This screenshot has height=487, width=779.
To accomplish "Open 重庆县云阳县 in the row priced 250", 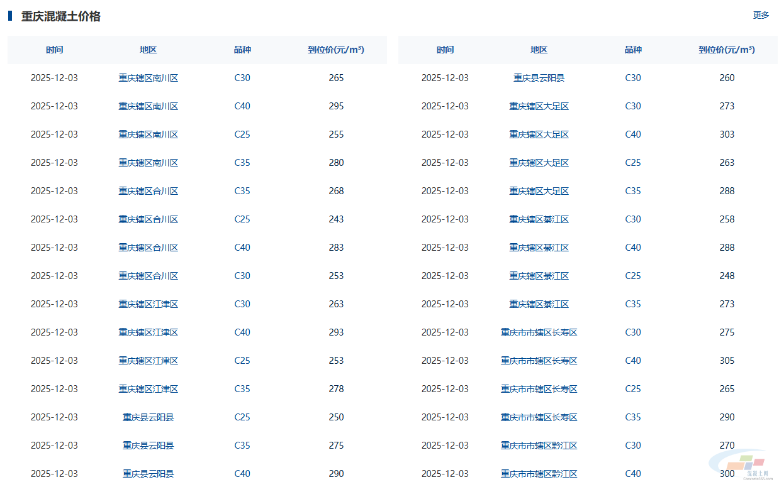I will coord(149,417).
